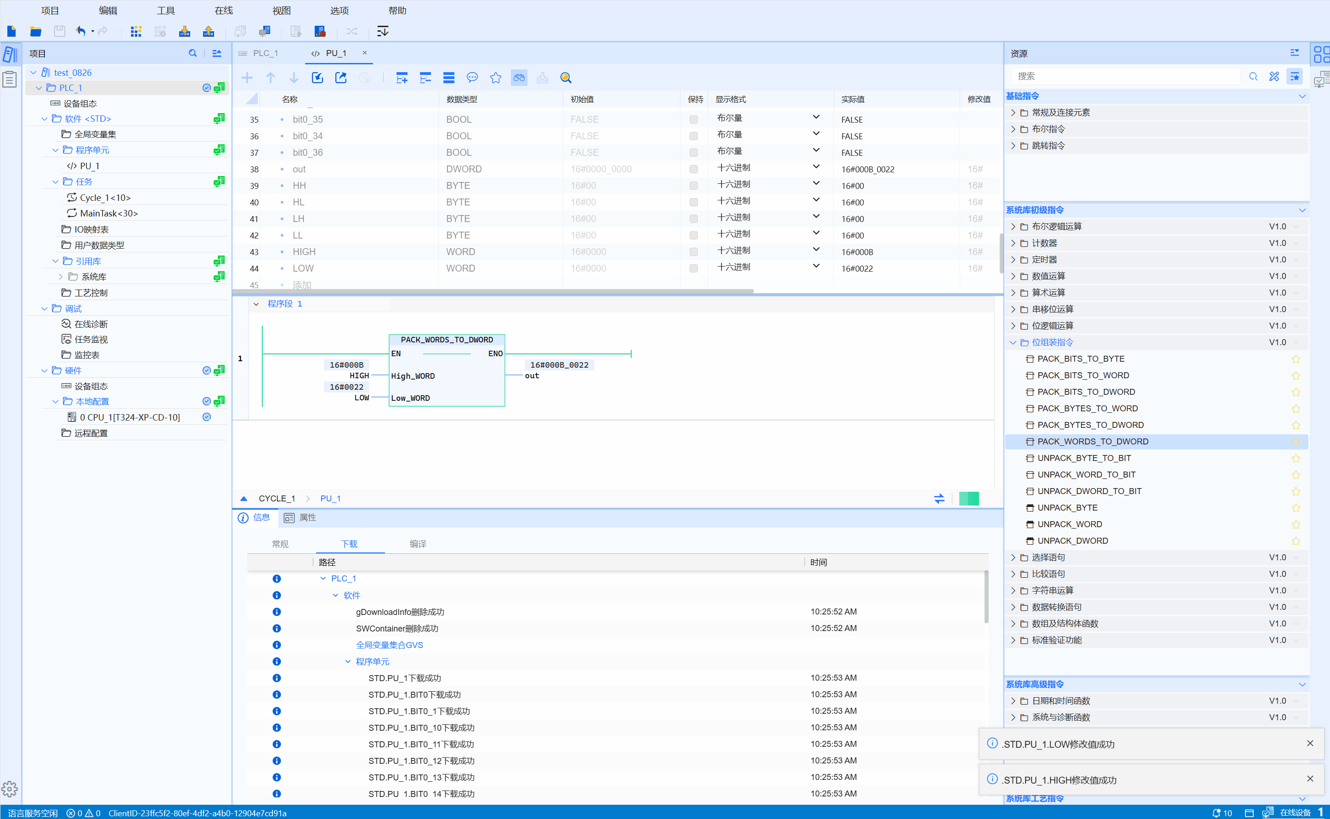Click the favorite star next to PACK_BITS_TO_BYTE
This screenshot has height=819, width=1330.
click(1296, 359)
